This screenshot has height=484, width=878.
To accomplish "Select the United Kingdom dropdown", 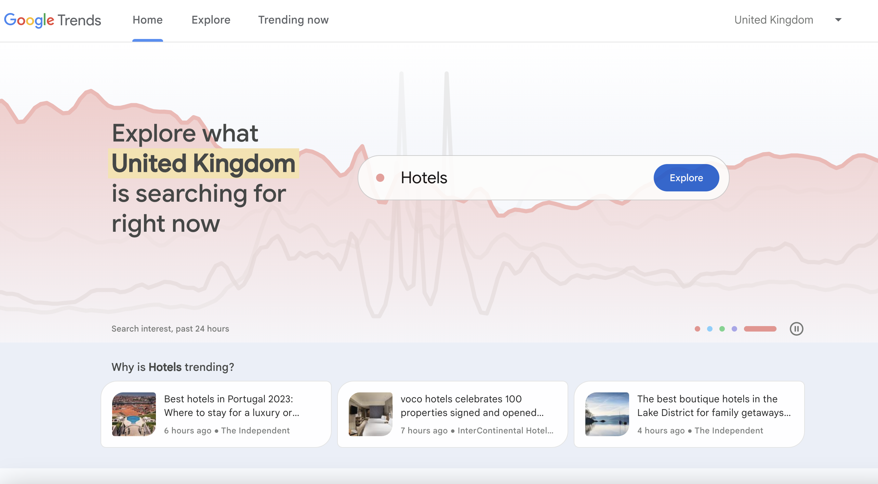I will click(x=787, y=20).
